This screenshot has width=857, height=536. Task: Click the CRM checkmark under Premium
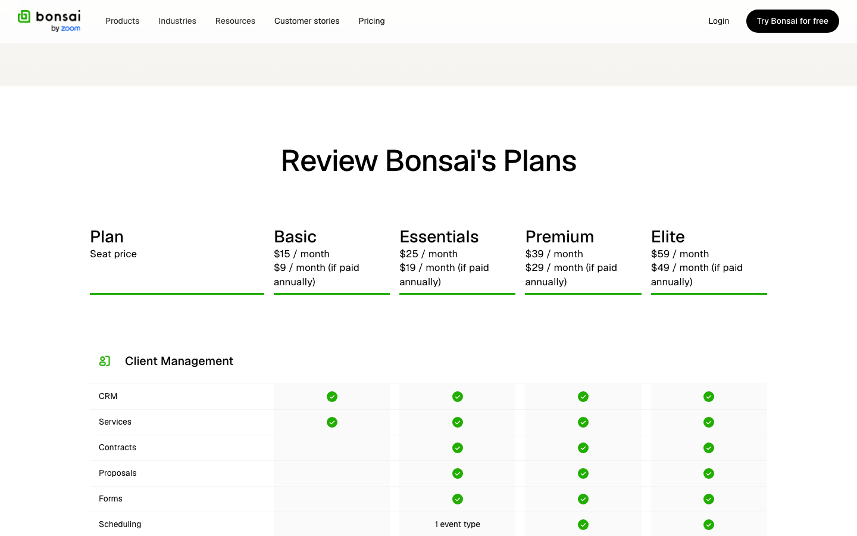[x=583, y=397]
